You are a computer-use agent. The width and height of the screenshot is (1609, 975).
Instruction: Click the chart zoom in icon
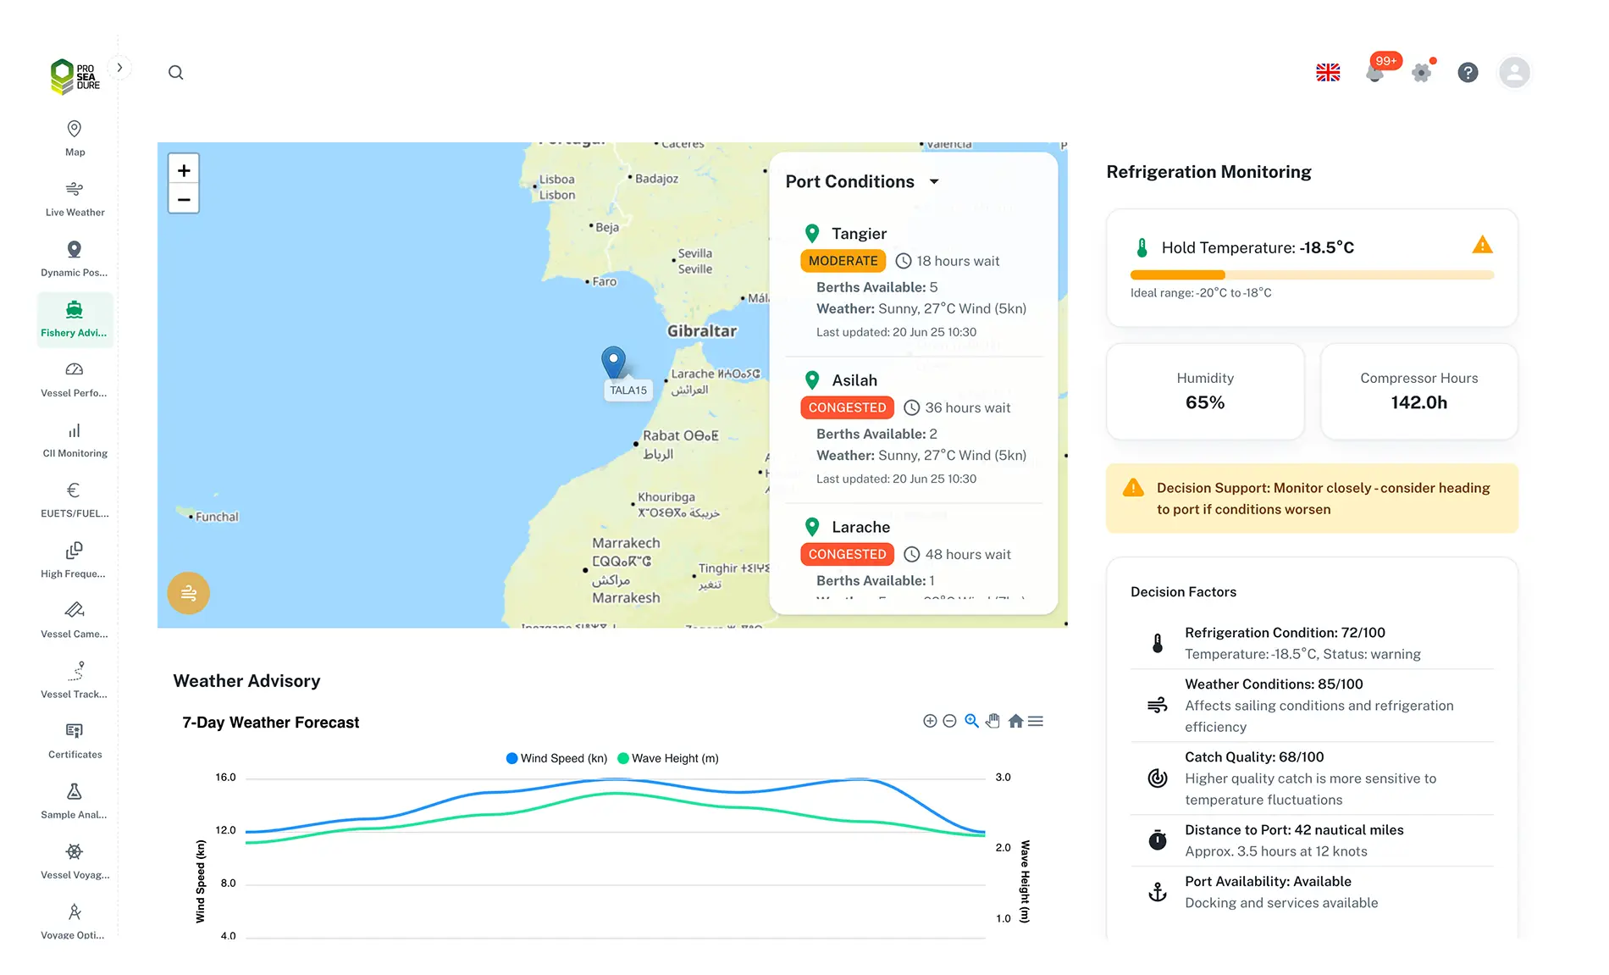click(930, 721)
